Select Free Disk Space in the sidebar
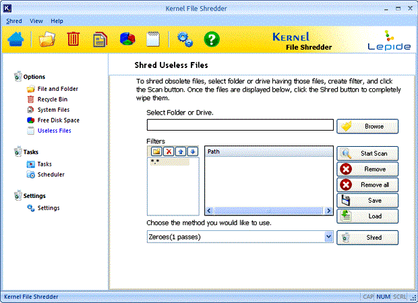Viewport: 418px width, 303px height. pyautogui.click(x=53, y=121)
